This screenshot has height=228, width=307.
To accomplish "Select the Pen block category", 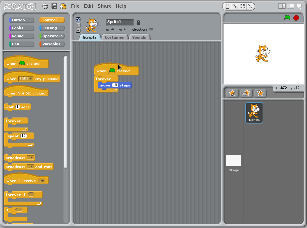I will [x=22, y=44].
